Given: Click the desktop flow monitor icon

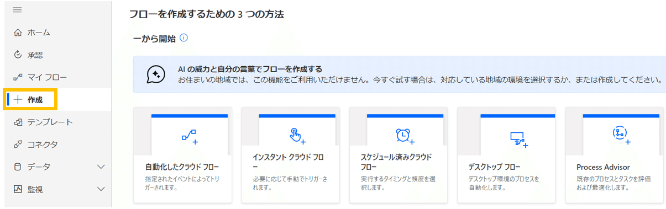Looking at the screenshot, I should click(x=518, y=140).
